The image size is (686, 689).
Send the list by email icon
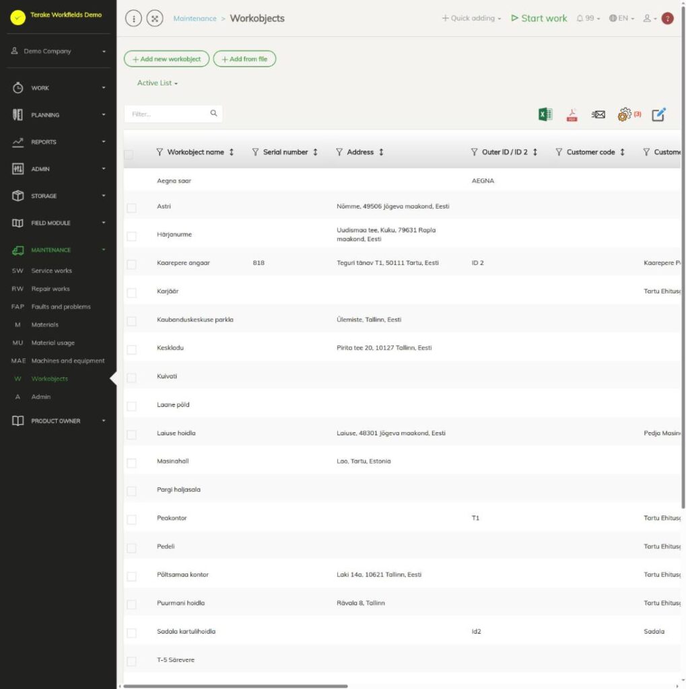pyautogui.click(x=598, y=114)
